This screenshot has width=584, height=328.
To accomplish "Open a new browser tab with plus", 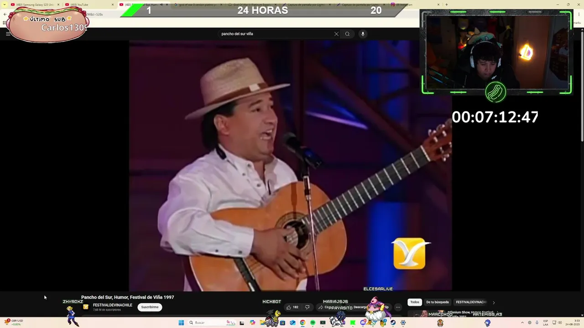I will coord(446,5).
